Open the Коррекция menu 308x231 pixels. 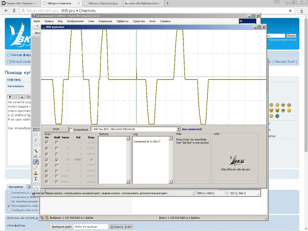point(105,21)
